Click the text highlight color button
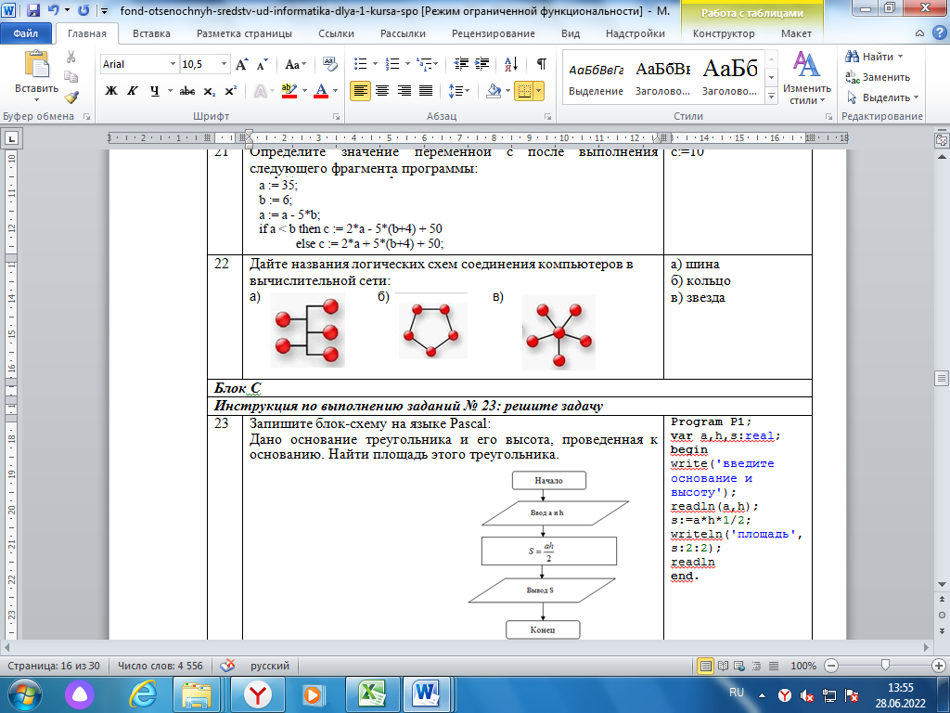Screen dimensions: 950x713 [289, 91]
